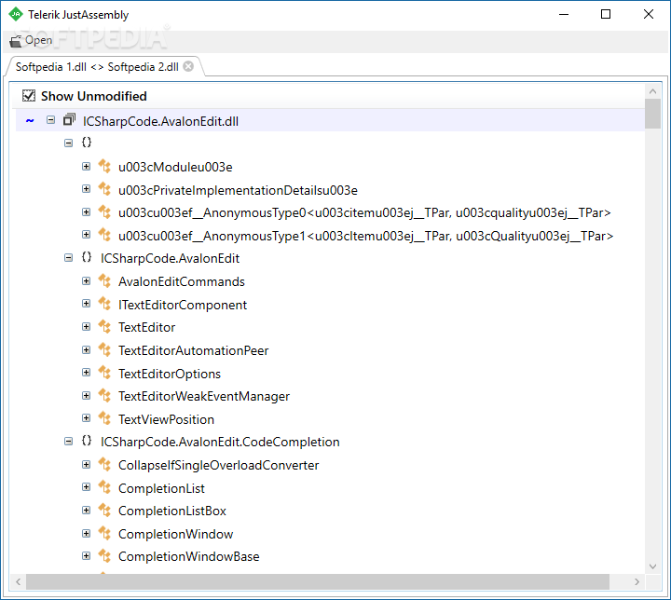Click the namespace braces icon of ICSharpCode.AvalonEdit.CodeCompletion

click(87, 441)
